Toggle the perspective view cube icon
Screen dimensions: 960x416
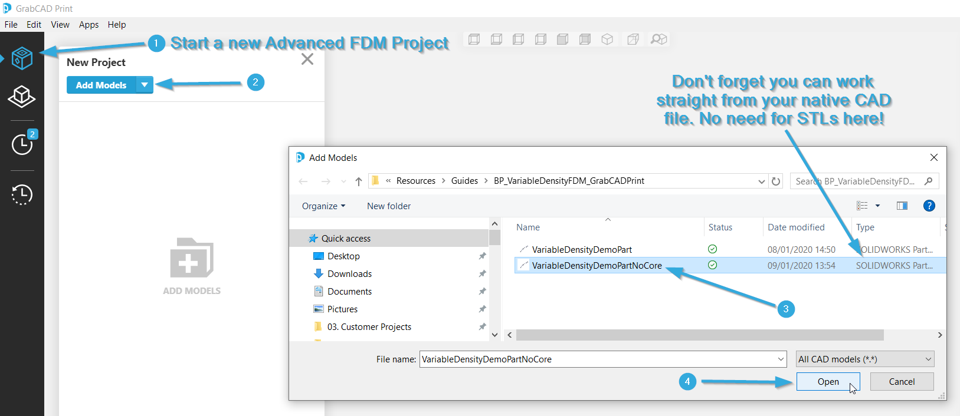(633, 39)
